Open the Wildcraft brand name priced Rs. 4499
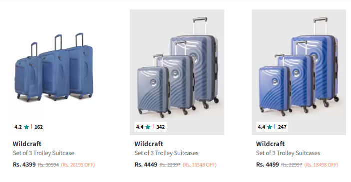The width and height of the screenshot is (351, 182). [271, 144]
